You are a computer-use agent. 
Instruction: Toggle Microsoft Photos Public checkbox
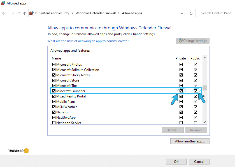point(196,65)
